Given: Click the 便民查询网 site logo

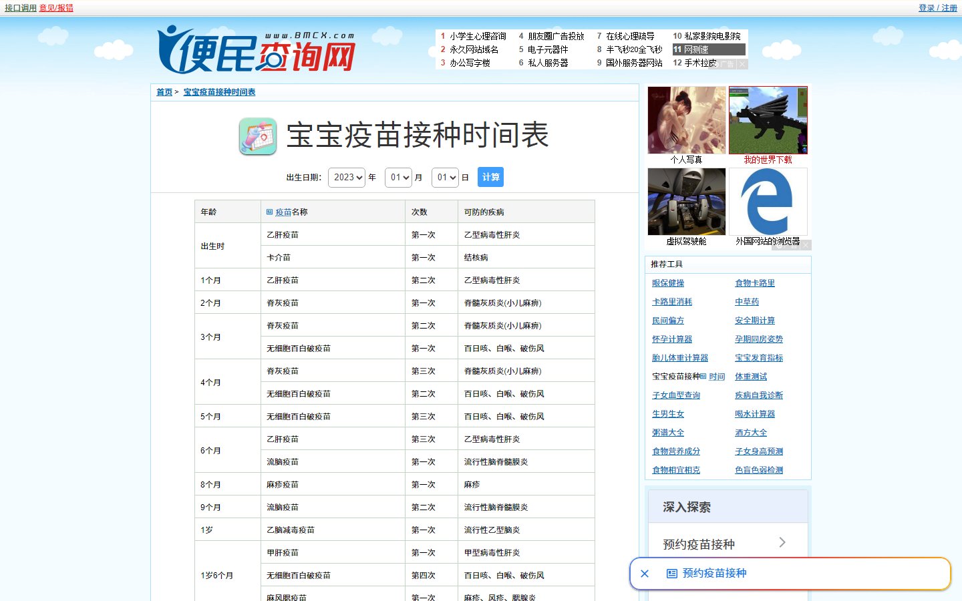Looking at the screenshot, I should tap(257, 50).
